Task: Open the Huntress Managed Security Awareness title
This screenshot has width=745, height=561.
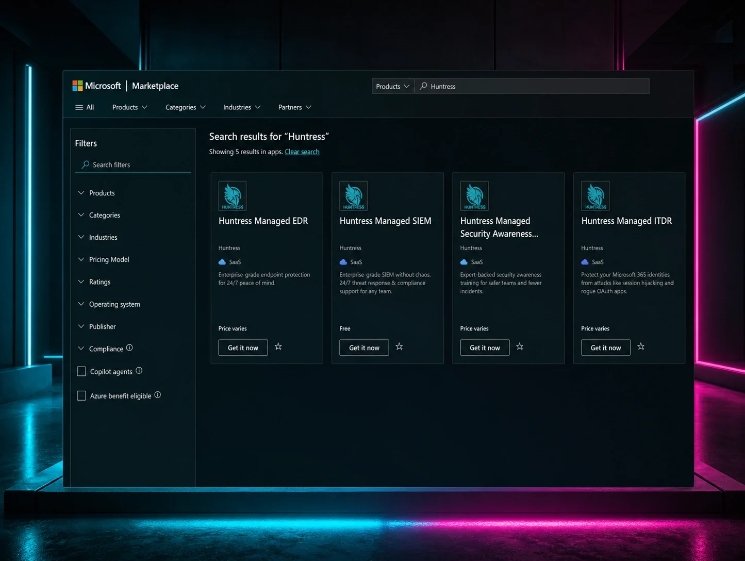Action: click(499, 227)
